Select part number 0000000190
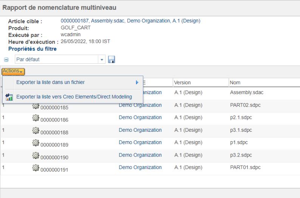The image size is (300, 198). (54, 157)
